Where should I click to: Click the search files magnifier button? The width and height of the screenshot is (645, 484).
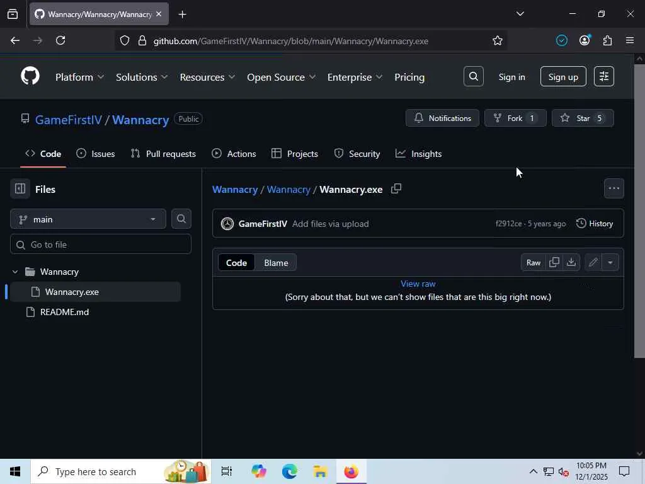pos(181,219)
